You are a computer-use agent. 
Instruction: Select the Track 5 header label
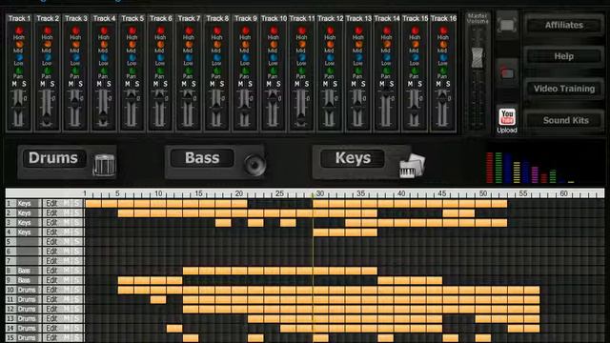click(132, 18)
